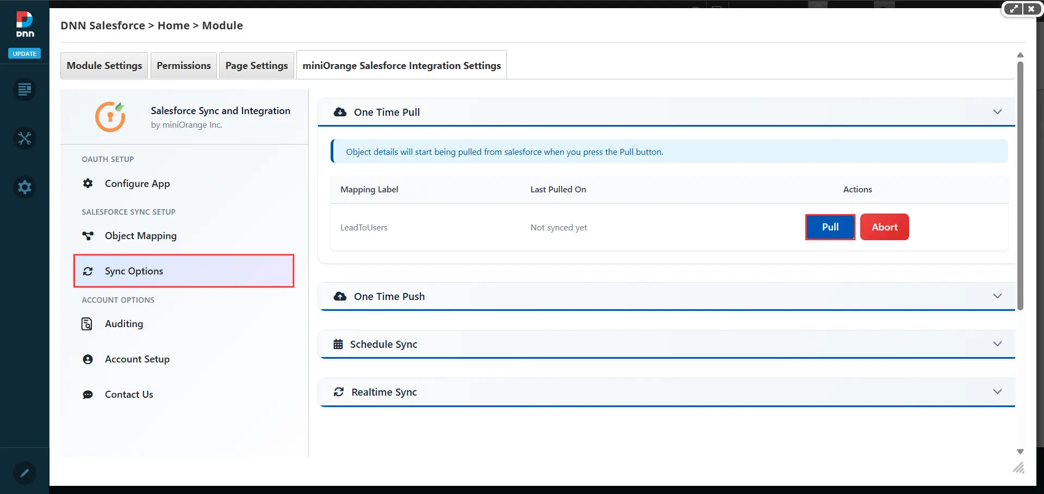This screenshot has height=494, width=1044.
Task: Expand the Schedule Sync section chevron
Action: [997, 343]
